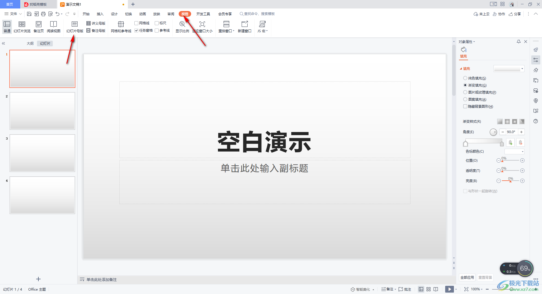Click Reset Background (重置背景) button
The height and width of the screenshot is (294, 542).
point(485,277)
